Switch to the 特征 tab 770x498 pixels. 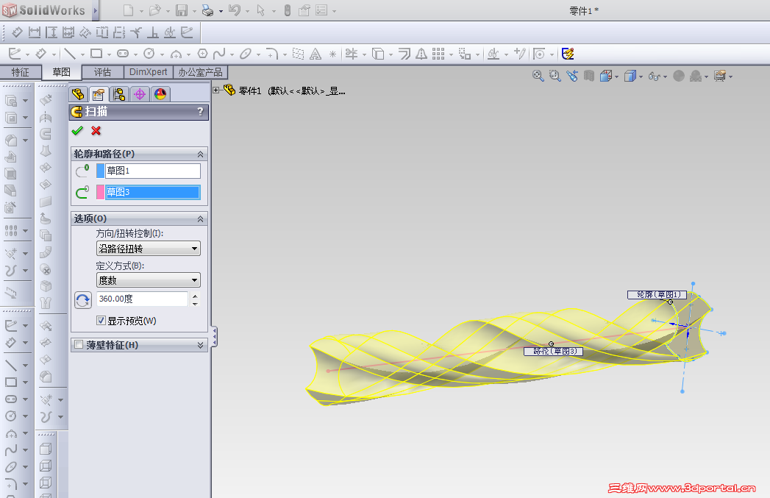(20, 72)
